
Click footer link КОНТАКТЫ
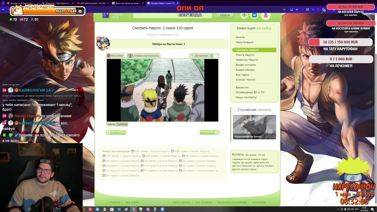tap(259, 203)
